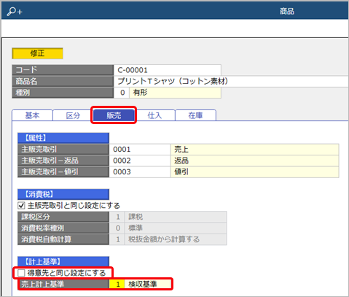Click the 消費税自動計算 code field
The height and width of the screenshot is (297, 349).
coord(117,239)
